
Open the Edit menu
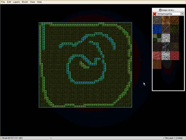tap(9, 2)
